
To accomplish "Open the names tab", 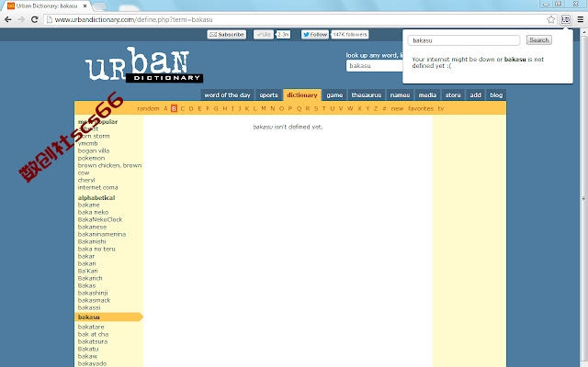I will (400, 95).
